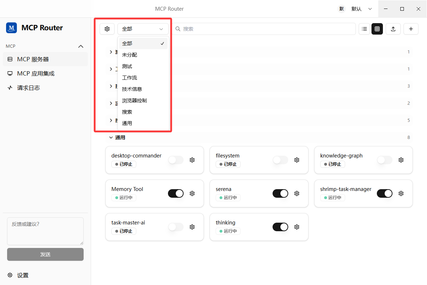Switch to list view layout
This screenshot has width=427, height=285.
(x=364, y=29)
